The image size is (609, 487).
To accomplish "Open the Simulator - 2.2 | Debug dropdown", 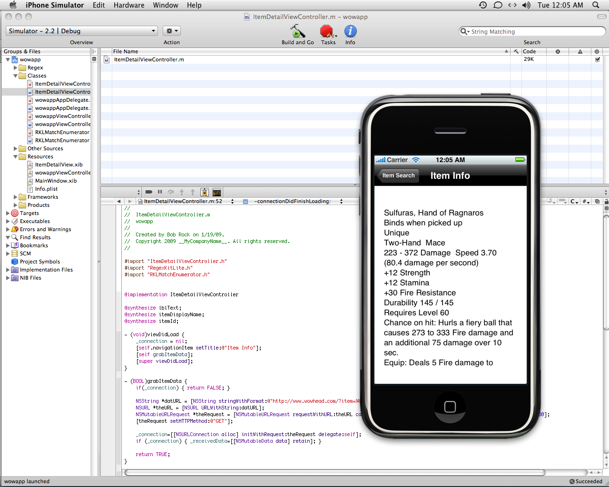I will pos(81,31).
